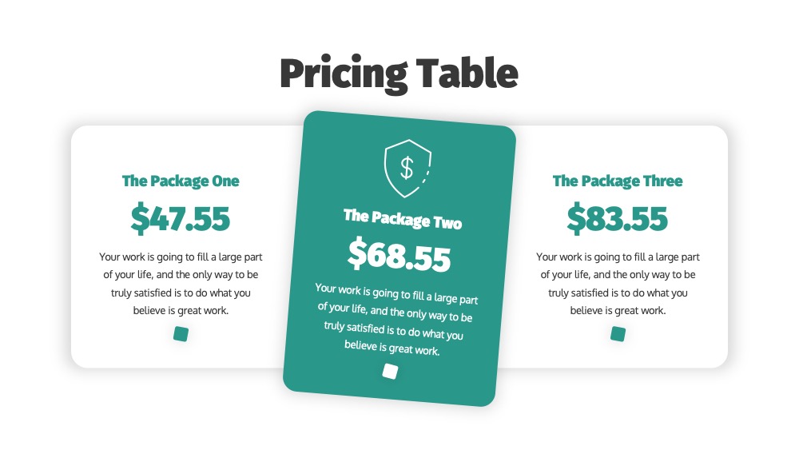The height and width of the screenshot is (450, 799).
Task: Select the tilted teal Package Two card
Action: [399, 258]
